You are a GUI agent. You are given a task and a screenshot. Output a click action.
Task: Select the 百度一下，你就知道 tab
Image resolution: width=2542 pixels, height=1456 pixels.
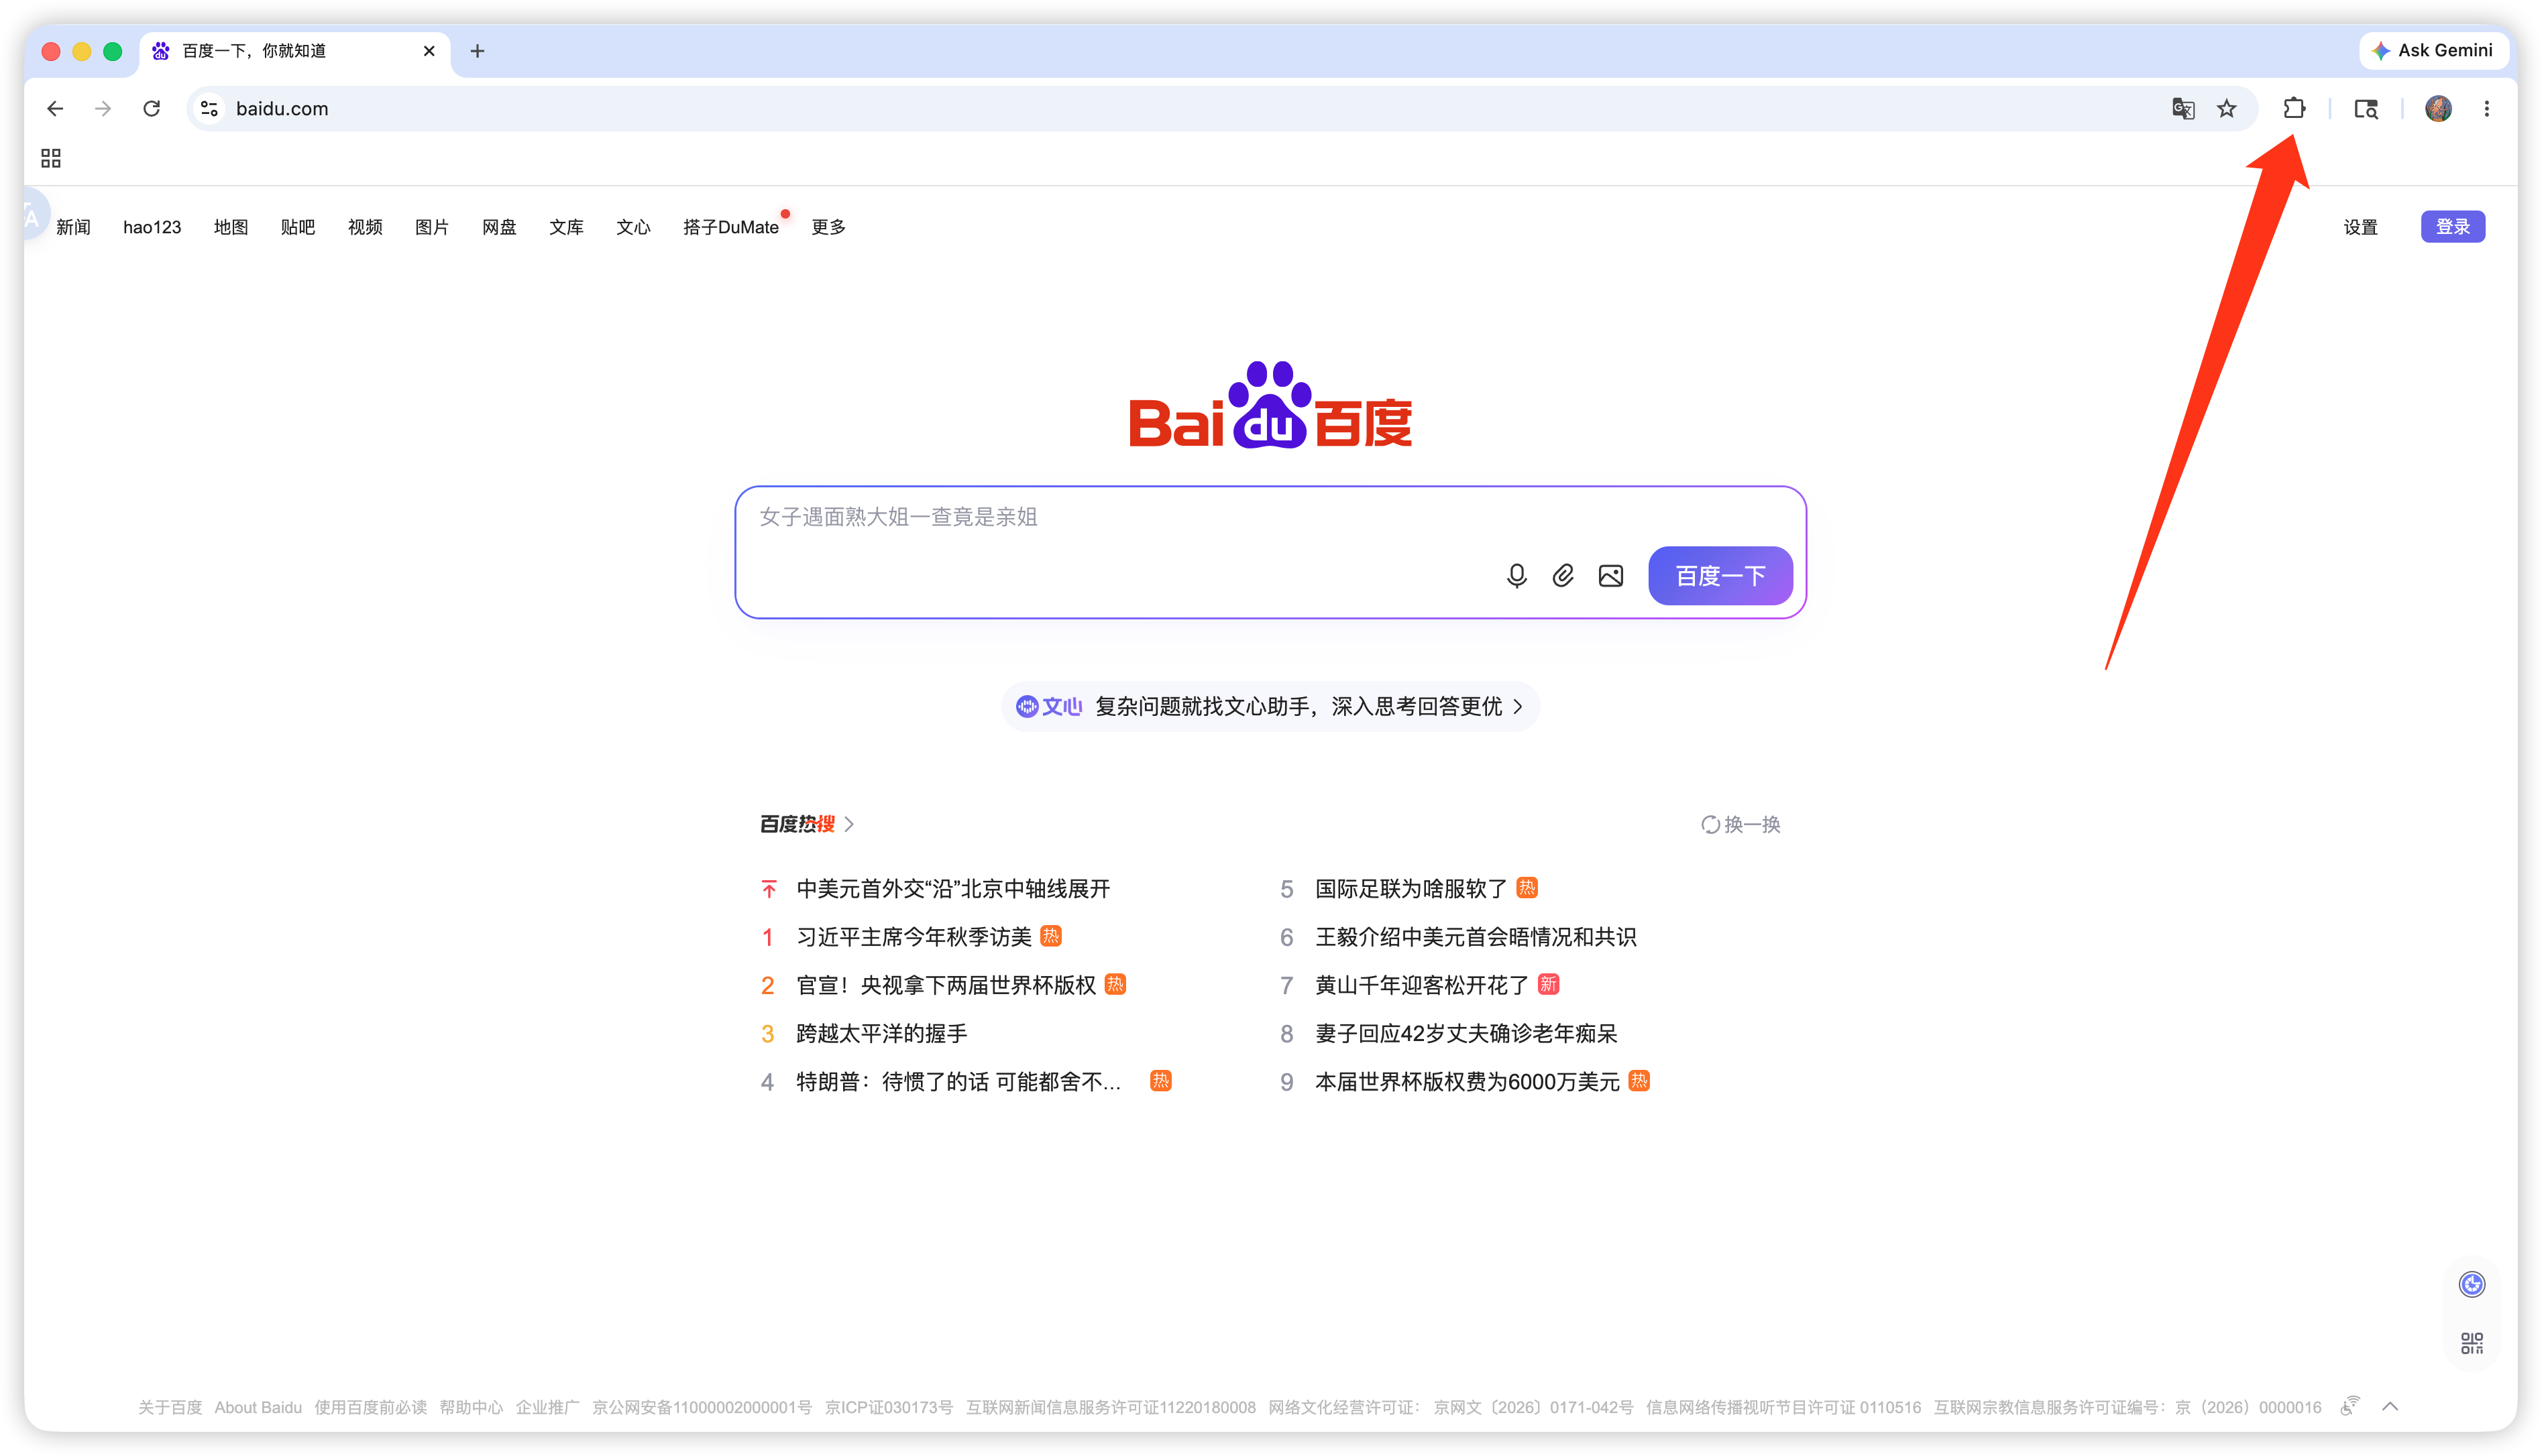coord(294,51)
